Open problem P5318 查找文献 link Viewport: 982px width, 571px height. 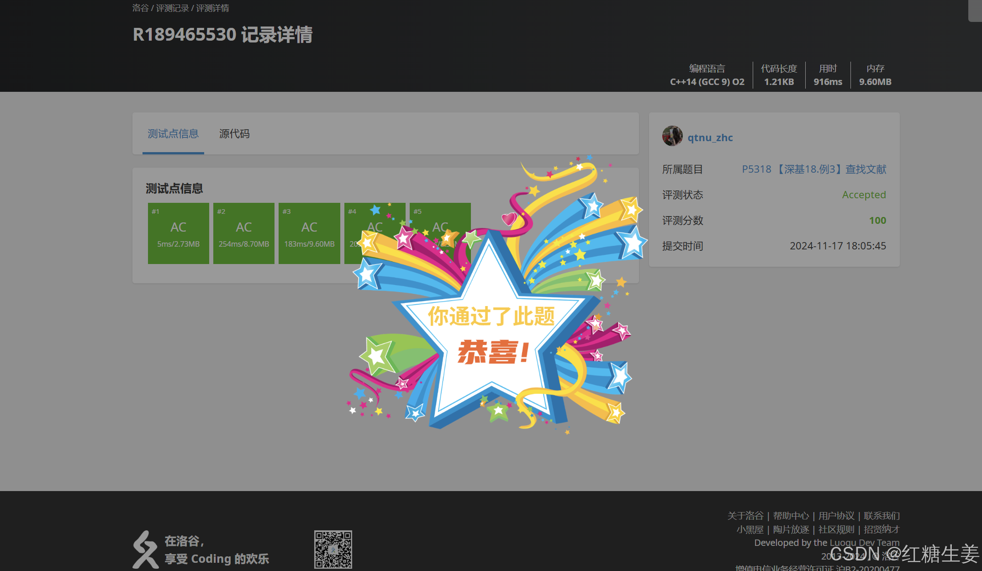point(814,169)
